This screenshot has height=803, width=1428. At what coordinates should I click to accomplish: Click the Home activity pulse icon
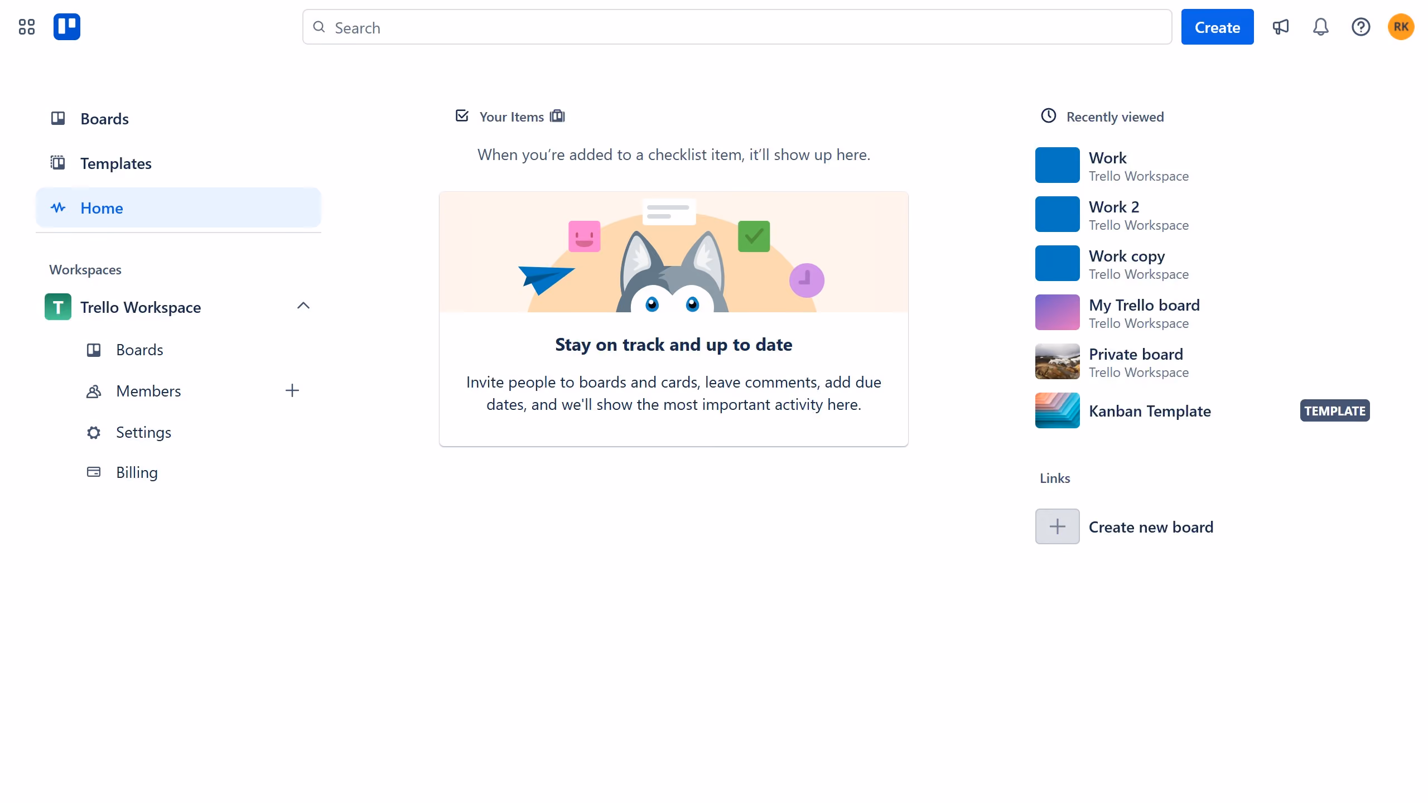[58, 207]
